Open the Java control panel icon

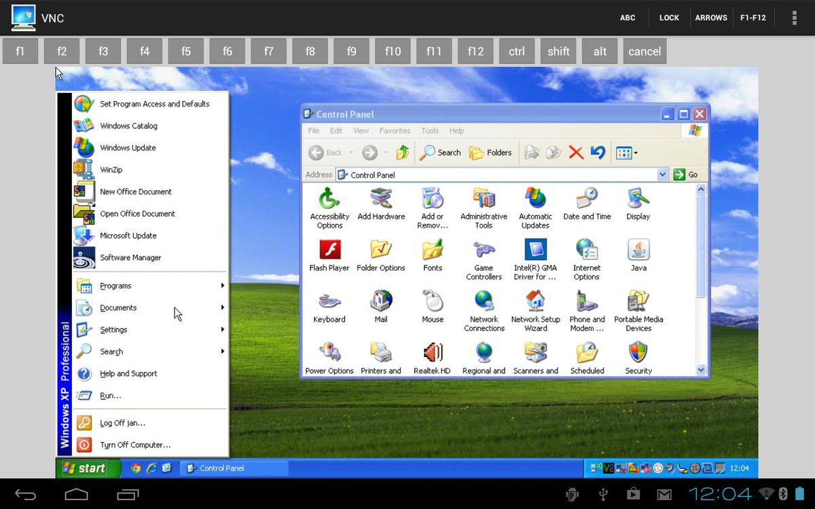pyautogui.click(x=638, y=255)
